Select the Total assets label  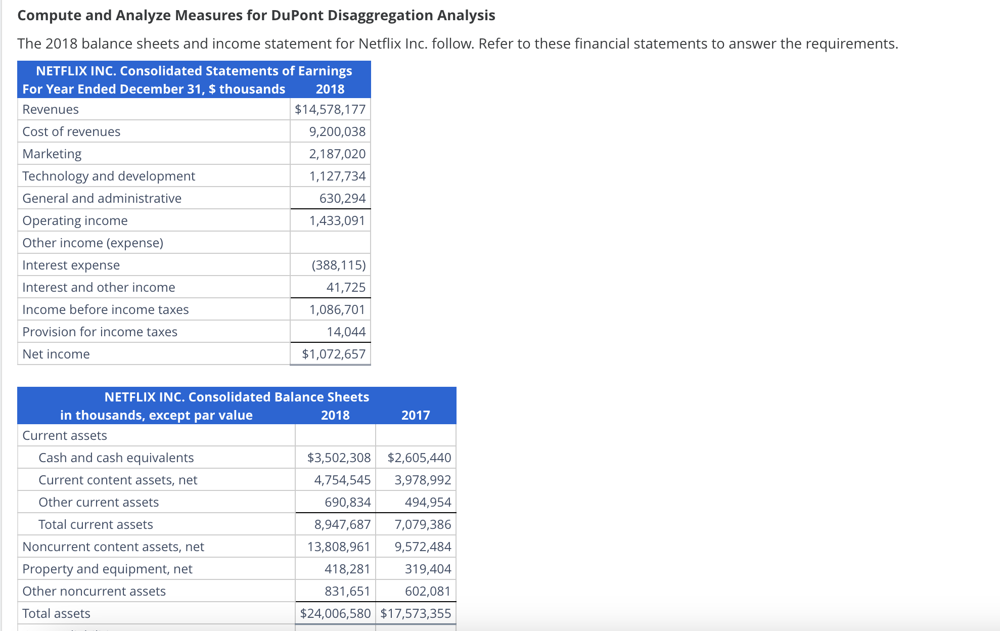pyautogui.click(x=56, y=613)
